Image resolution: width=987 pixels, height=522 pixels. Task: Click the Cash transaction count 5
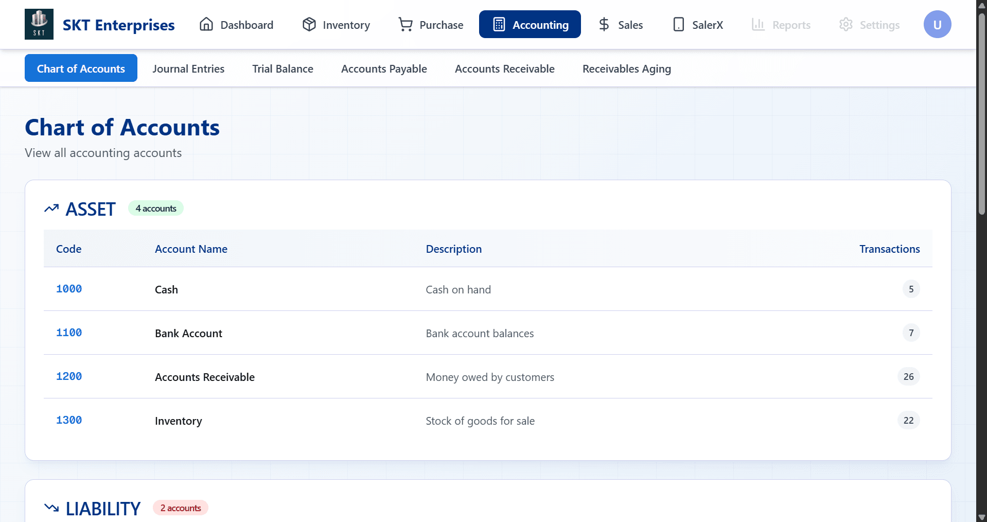pyautogui.click(x=911, y=289)
